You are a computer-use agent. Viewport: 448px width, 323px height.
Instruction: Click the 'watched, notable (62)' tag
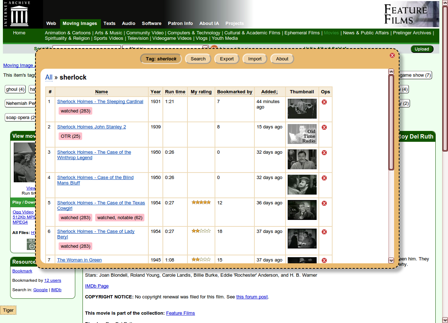(x=120, y=218)
